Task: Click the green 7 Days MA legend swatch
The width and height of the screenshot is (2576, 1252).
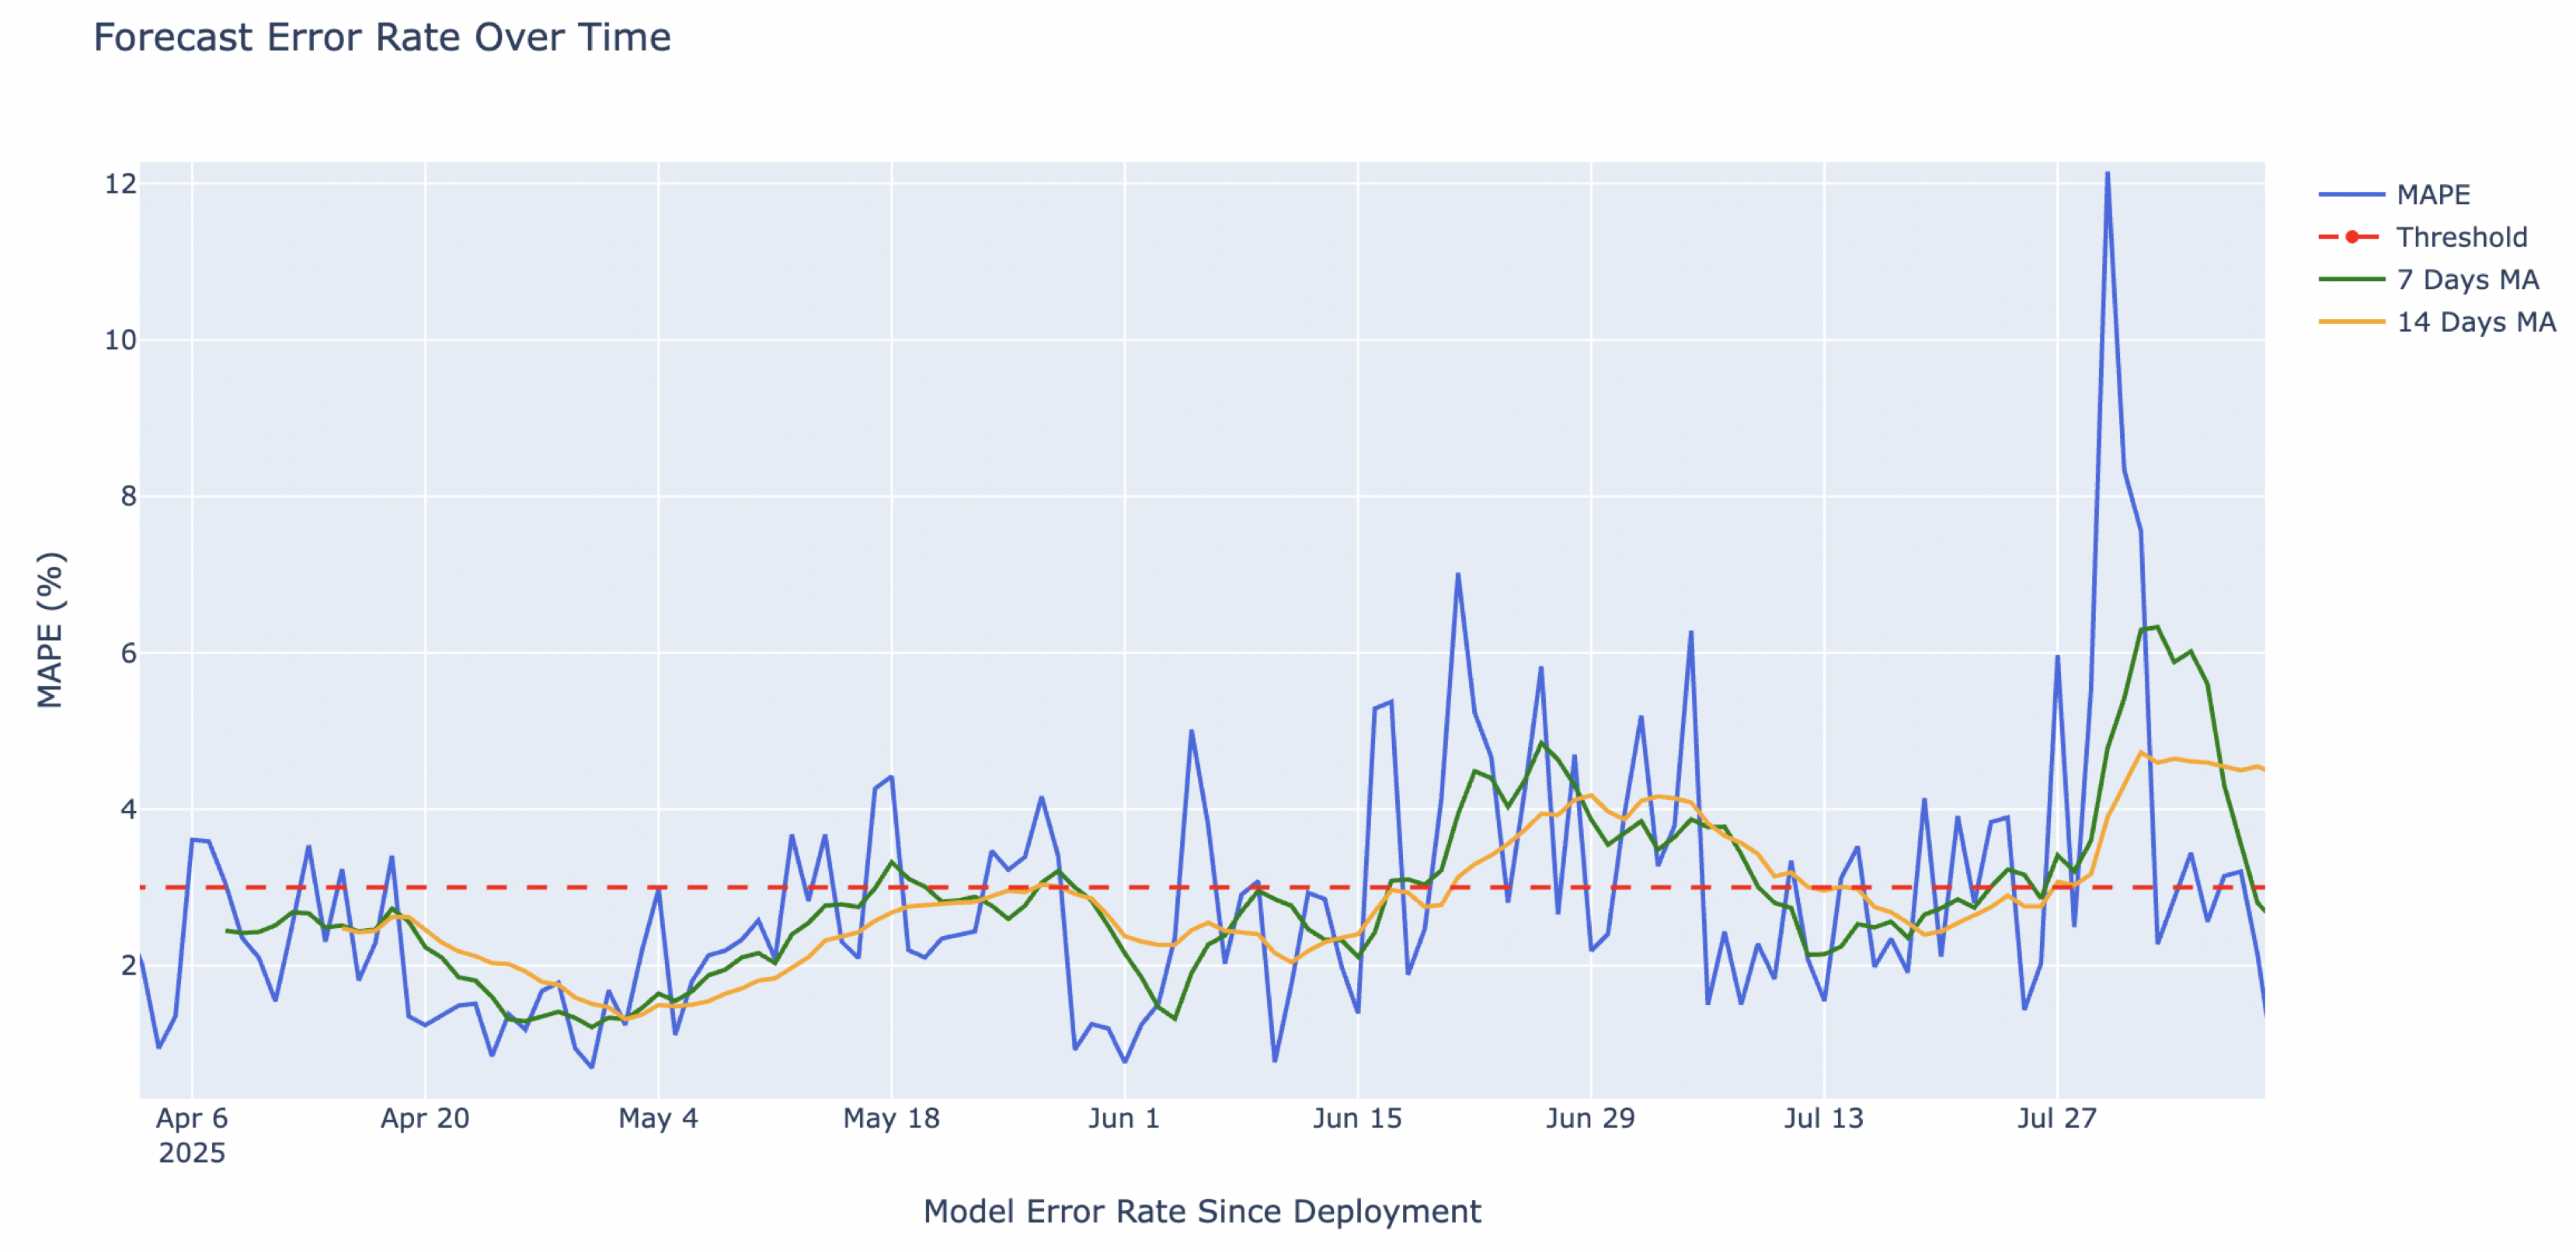Action: point(2351,280)
